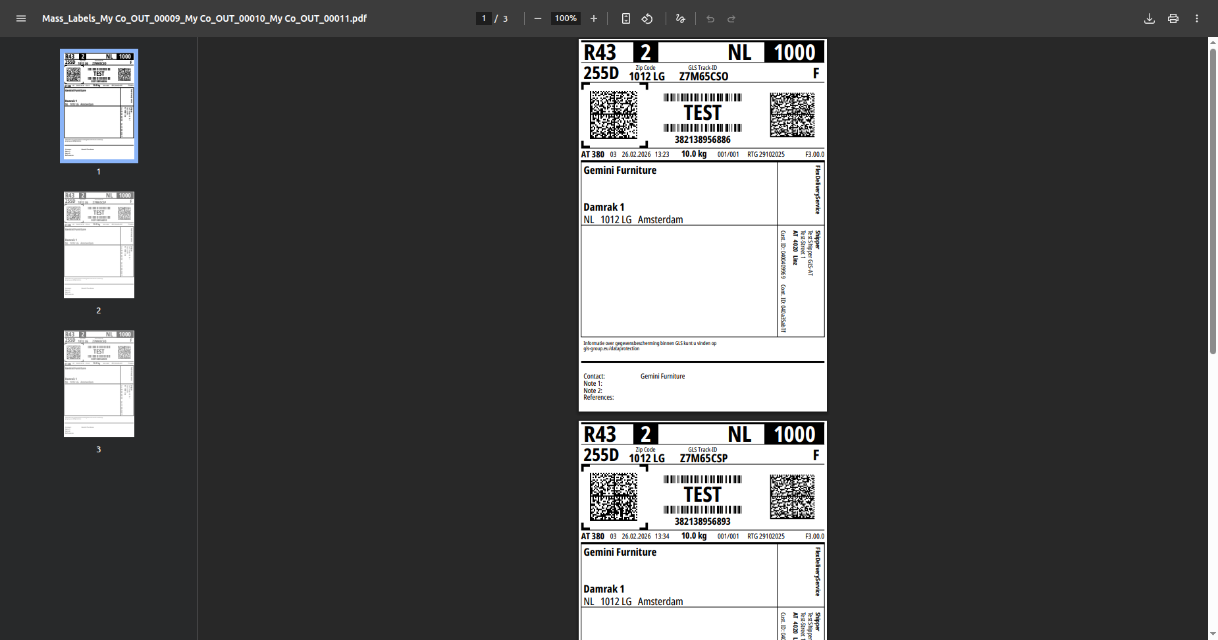Viewport: 1218px width, 640px height.
Task: Click the Mass_Labels PDF file name title
Action: tap(204, 18)
